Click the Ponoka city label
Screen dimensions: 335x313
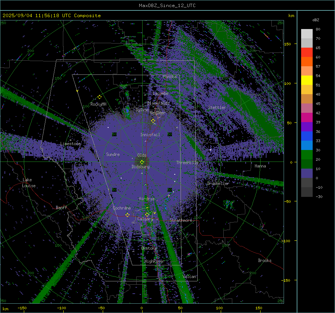pos(170,77)
